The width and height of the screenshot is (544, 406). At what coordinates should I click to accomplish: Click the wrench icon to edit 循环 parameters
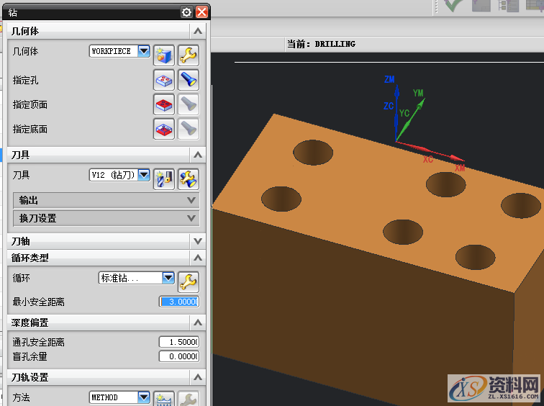pos(188,281)
